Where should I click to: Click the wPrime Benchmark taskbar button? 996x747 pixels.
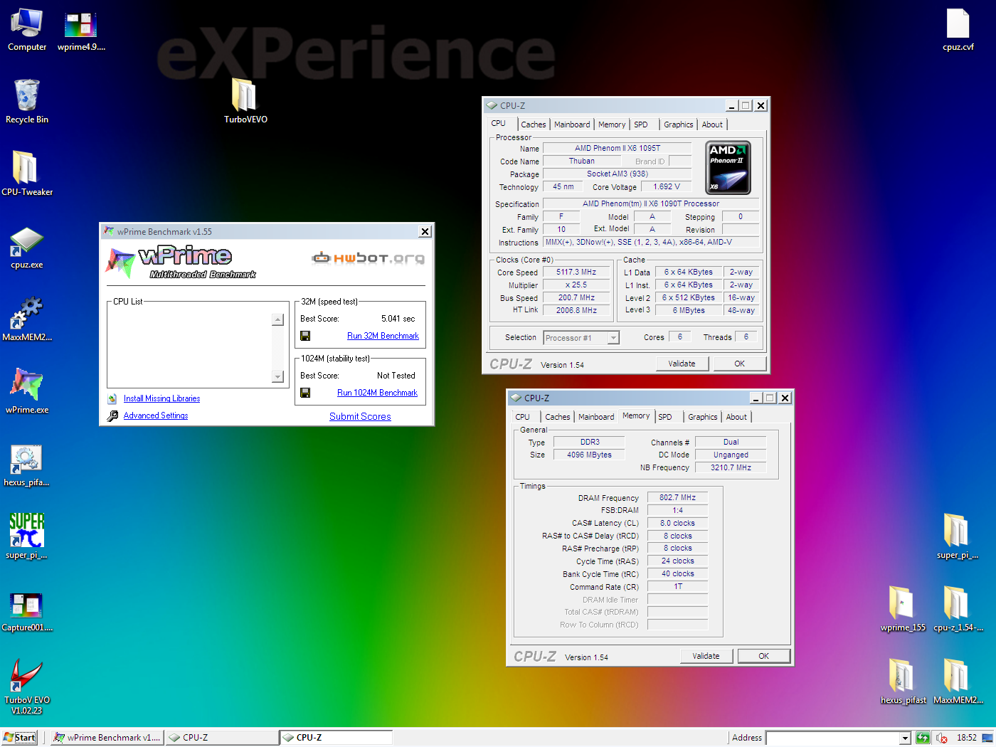tap(107, 738)
